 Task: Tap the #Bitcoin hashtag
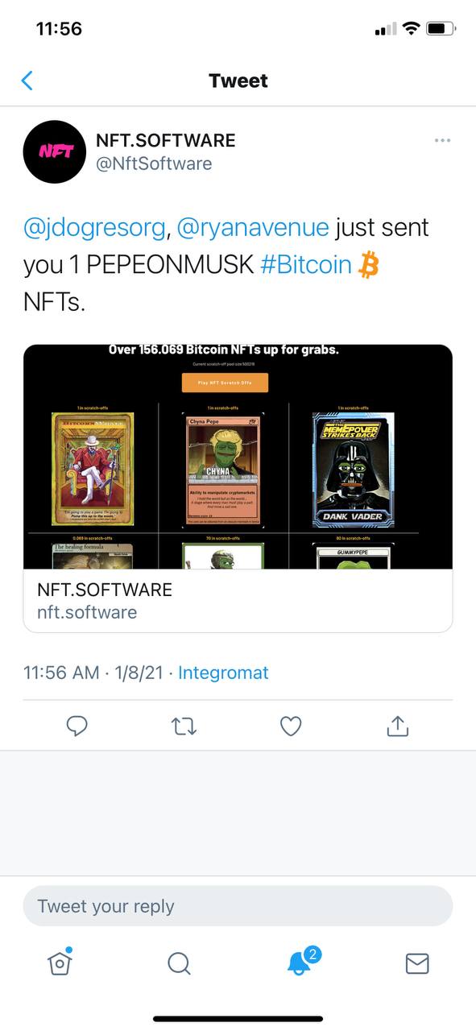coord(306,266)
